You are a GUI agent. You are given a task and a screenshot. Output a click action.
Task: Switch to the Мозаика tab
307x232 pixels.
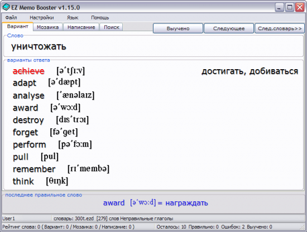point(48,27)
